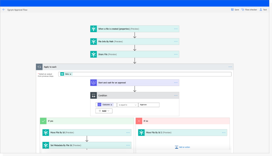Click the Approve value input field

point(149,105)
